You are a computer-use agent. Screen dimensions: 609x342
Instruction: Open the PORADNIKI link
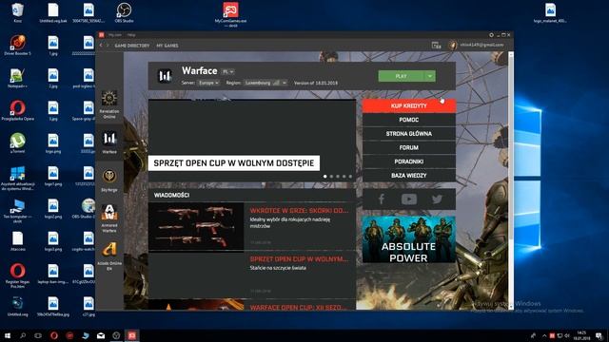tap(409, 161)
